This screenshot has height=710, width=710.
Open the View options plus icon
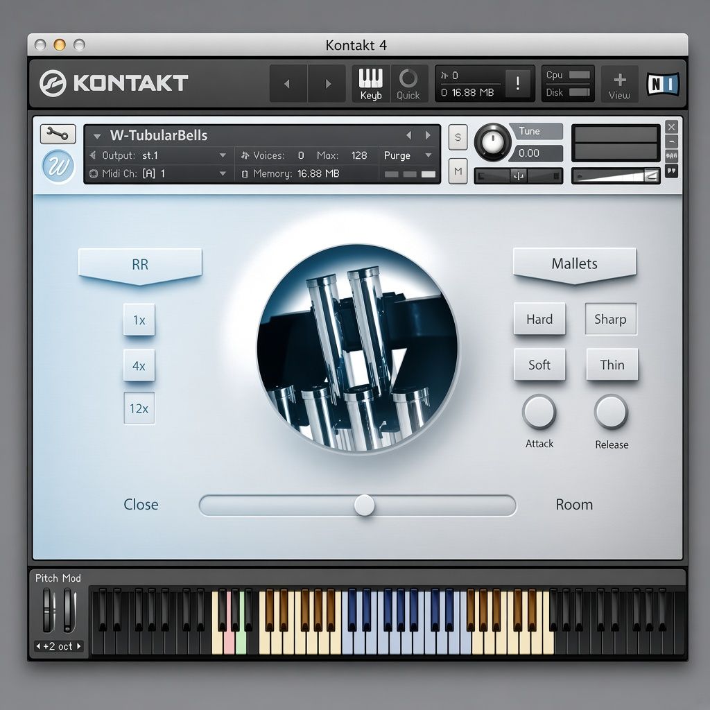[619, 84]
